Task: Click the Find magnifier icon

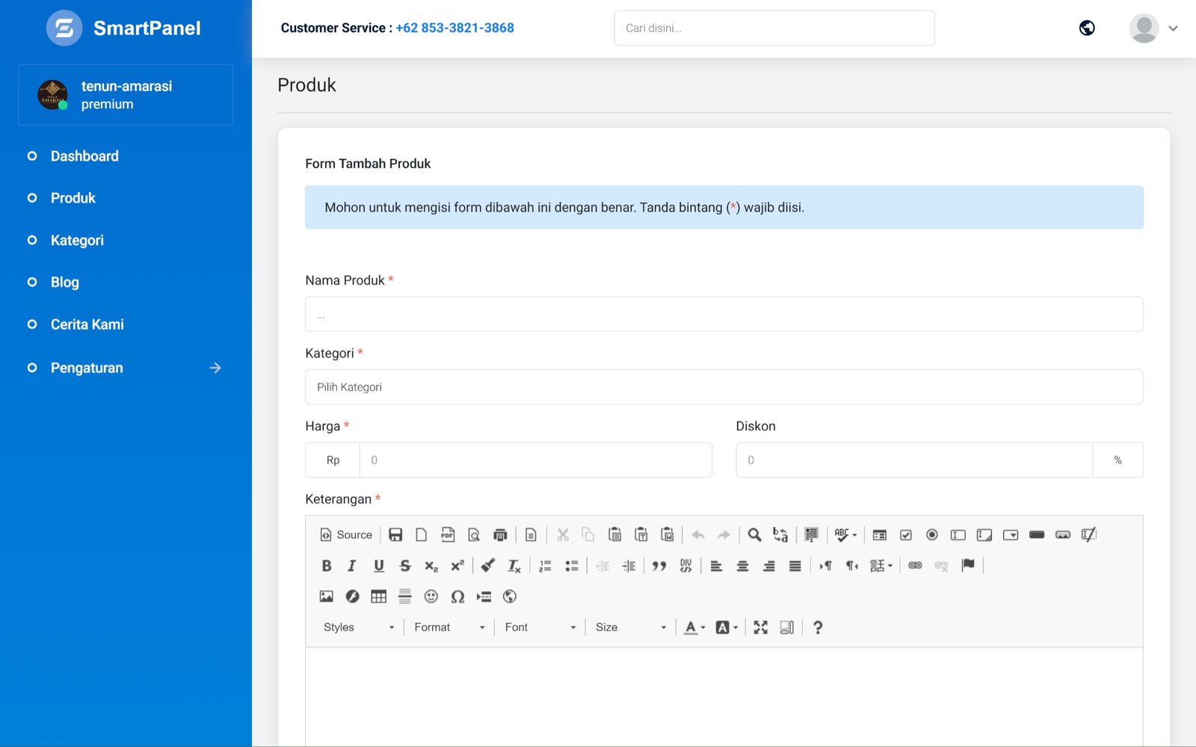Action: pyautogui.click(x=754, y=535)
